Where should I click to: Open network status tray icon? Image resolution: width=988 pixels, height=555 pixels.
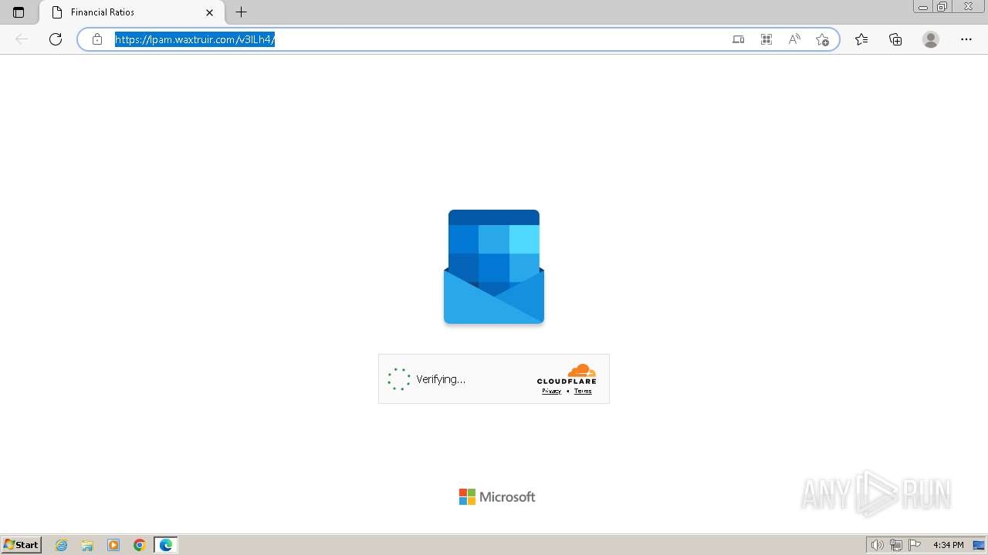point(896,545)
